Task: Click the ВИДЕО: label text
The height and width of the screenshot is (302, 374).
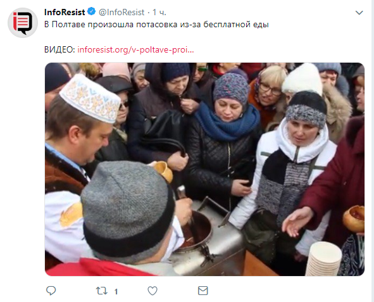Action: 59,49
